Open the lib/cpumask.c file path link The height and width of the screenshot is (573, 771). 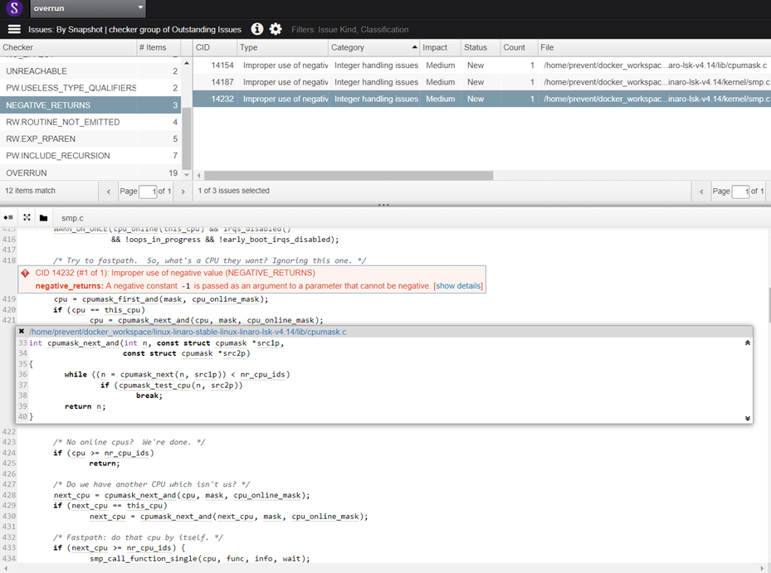(x=188, y=331)
